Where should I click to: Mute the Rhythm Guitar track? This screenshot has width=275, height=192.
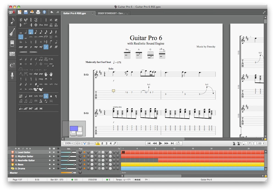coord(54,156)
